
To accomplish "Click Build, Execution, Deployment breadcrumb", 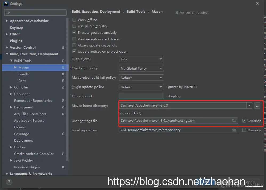I will pyautogui.click(x=96, y=11).
